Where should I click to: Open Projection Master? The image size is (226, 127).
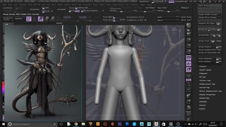[x=8, y=19]
